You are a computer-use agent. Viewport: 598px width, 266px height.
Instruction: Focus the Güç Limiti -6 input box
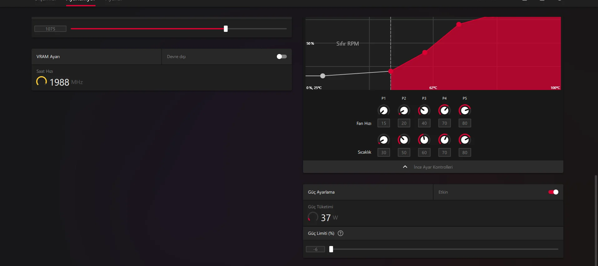(x=315, y=249)
